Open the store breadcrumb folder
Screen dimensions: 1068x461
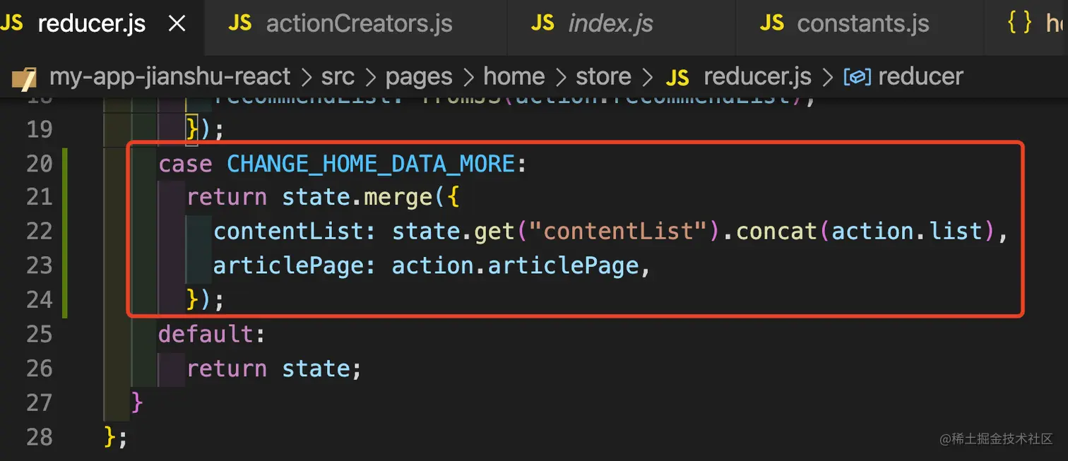(x=603, y=76)
